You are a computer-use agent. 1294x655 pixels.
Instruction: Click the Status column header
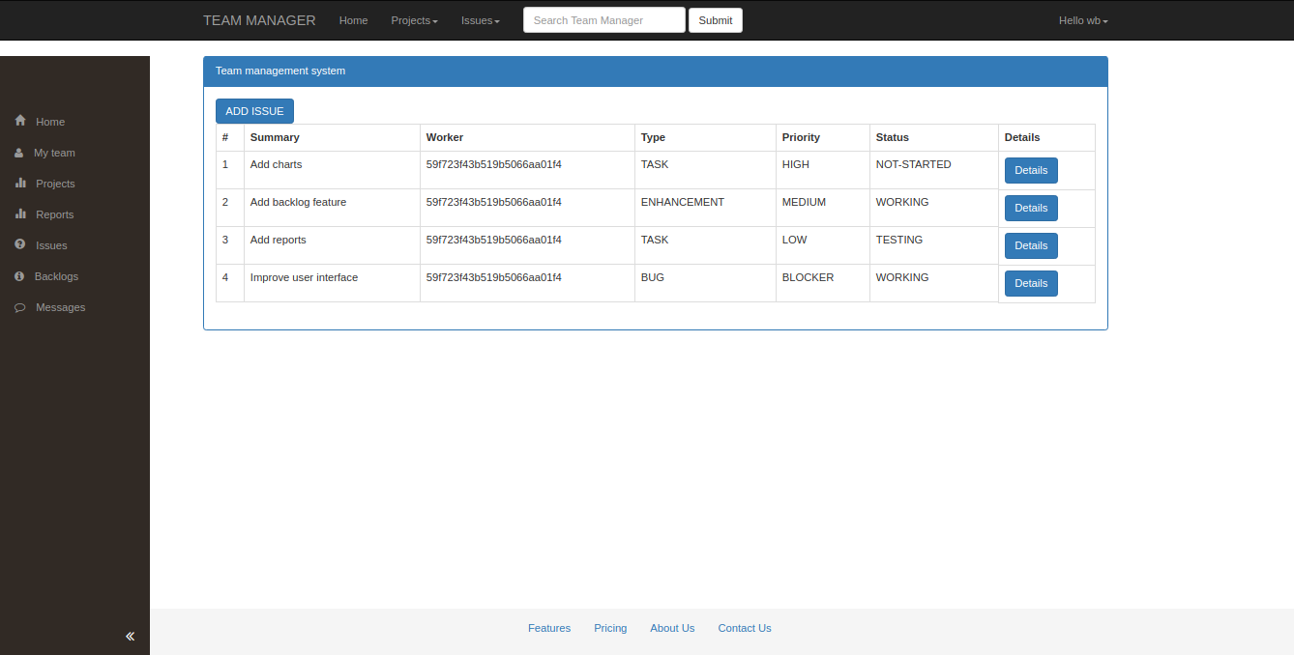[x=934, y=137]
